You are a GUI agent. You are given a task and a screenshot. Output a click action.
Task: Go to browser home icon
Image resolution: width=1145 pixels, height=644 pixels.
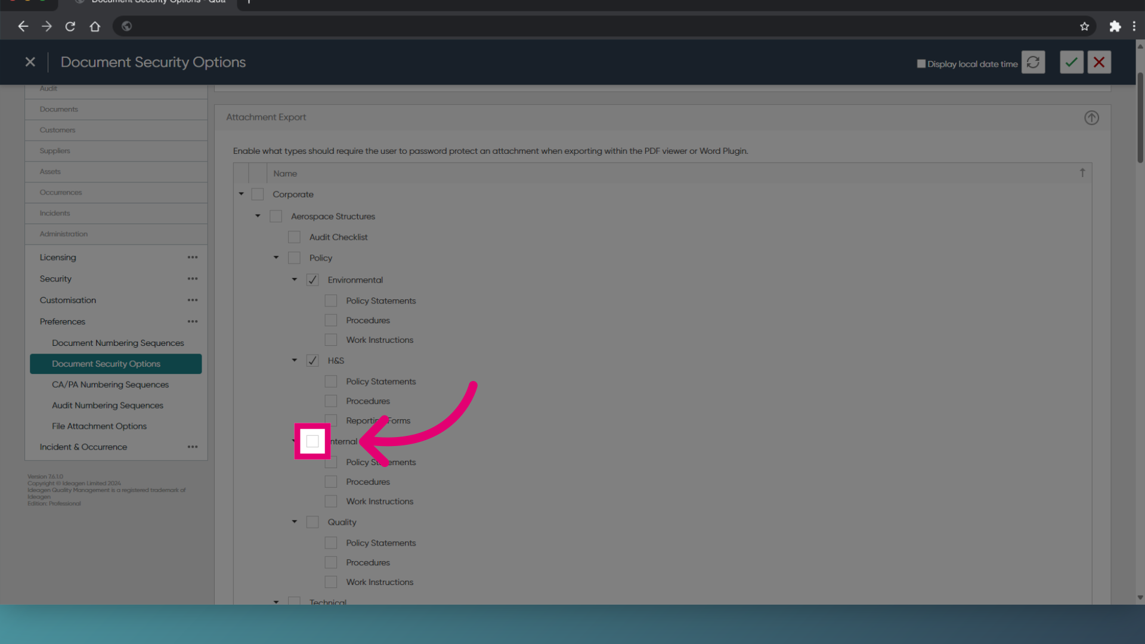95,26
